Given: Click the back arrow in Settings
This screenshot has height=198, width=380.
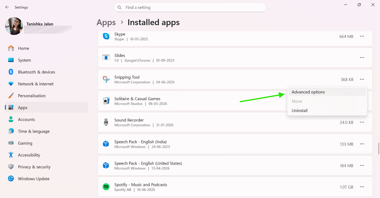Looking at the screenshot, I should pos(7,7).
